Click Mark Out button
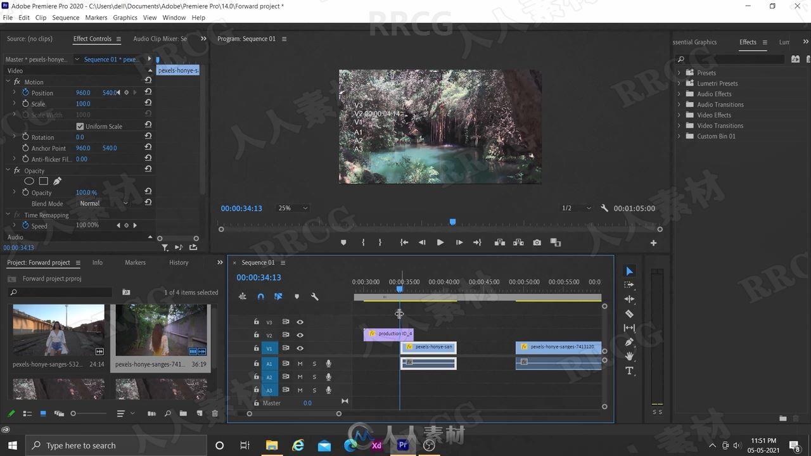The image size is (811, 456). click(x=380, y=243)
